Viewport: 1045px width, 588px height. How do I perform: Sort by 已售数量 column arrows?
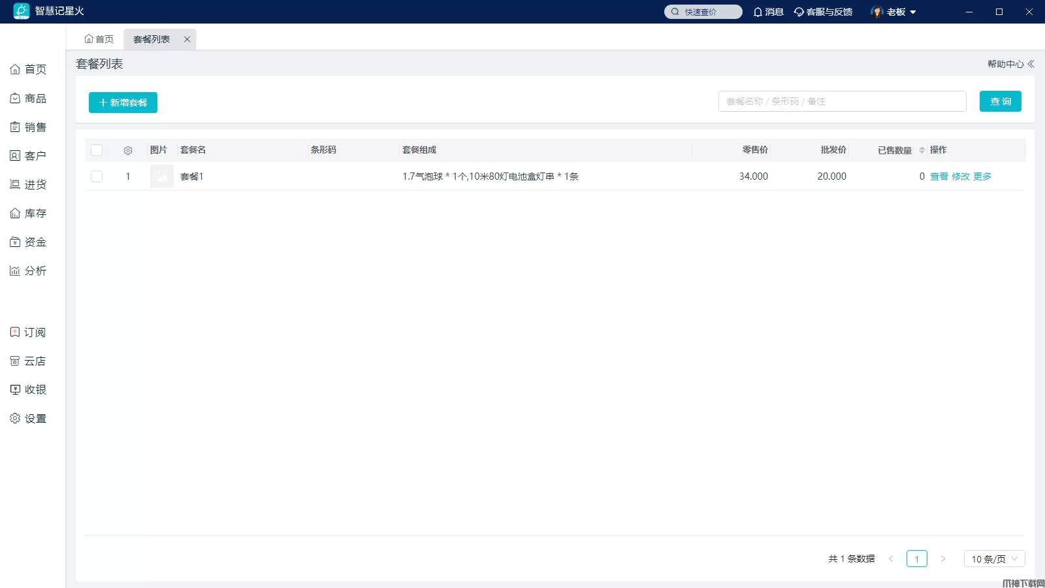click(922, 150)
